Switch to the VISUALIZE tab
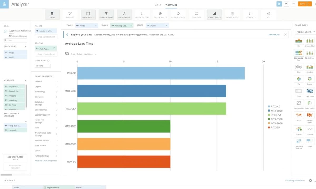 171,5
